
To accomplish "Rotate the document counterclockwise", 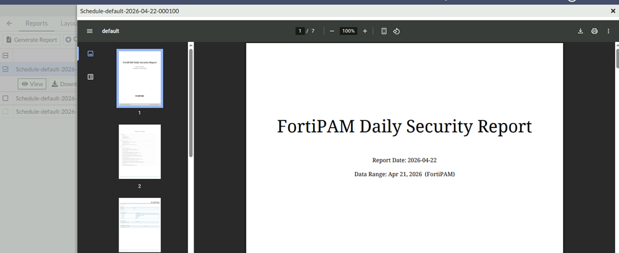I will pyautogui.click(x=396, y=31).
